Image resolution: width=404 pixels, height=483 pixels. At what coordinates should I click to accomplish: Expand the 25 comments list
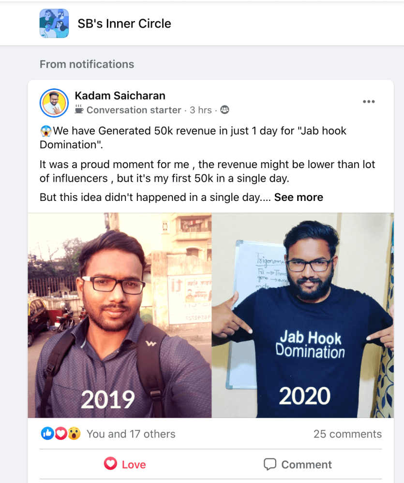(x=347, y=434)
